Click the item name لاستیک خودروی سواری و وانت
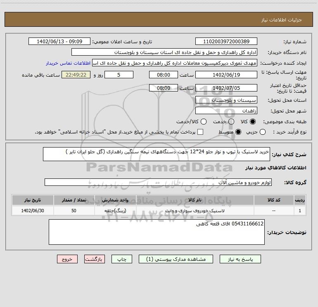The image size is (318, 307). coord(195,211)
